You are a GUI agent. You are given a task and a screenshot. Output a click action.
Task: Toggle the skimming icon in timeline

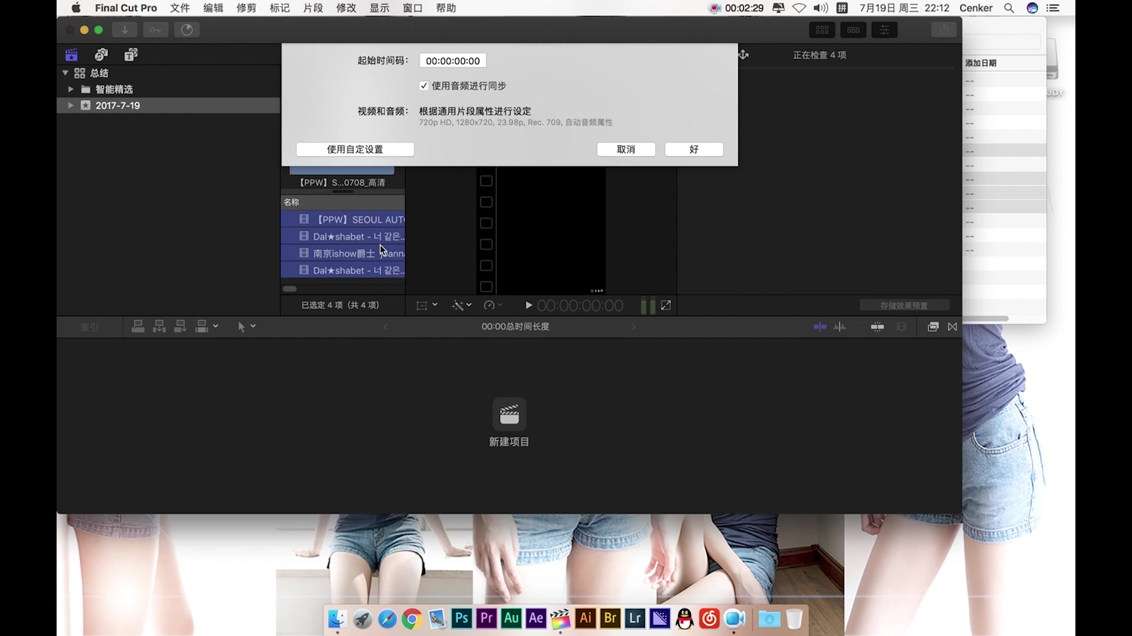point(820,327)
